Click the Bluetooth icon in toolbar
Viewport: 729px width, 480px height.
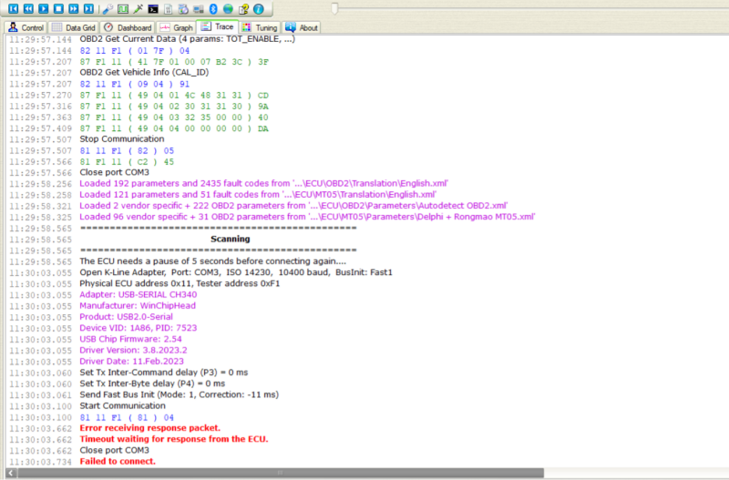[212, 8]
